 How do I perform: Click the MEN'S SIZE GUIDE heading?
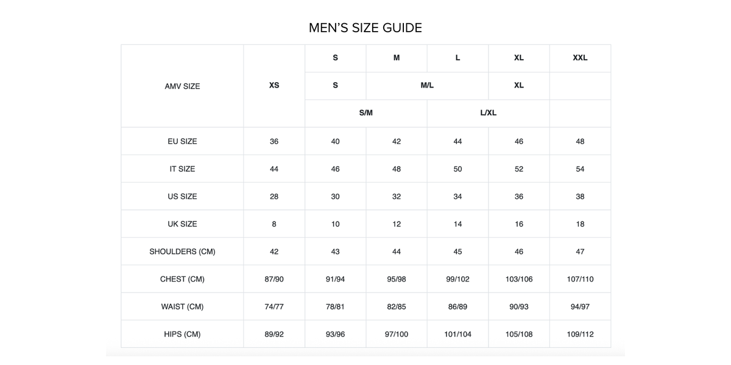click(x=365, y=27)
